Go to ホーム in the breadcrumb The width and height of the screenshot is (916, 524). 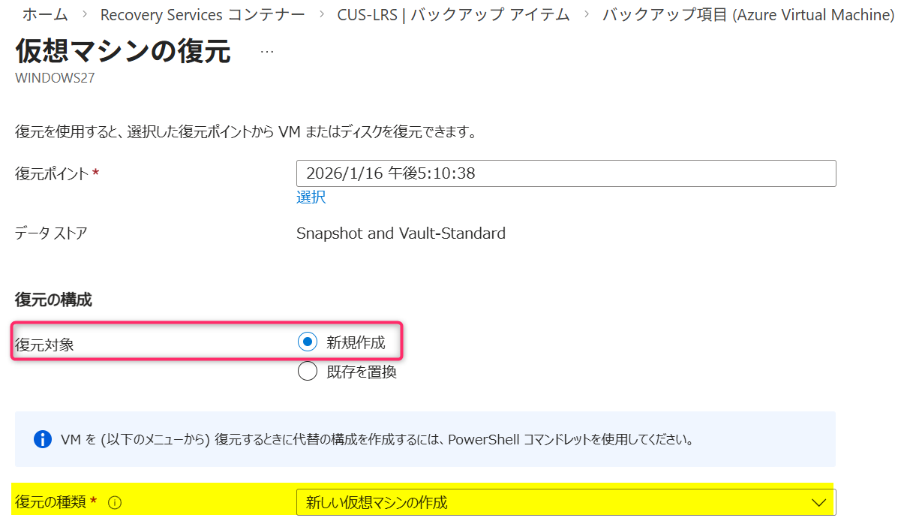pos(45,15)
